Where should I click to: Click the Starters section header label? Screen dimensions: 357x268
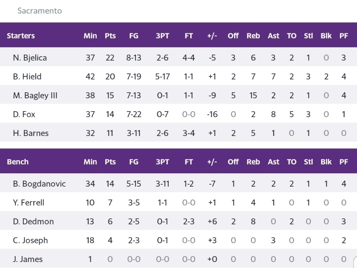[x=21, y=36]
